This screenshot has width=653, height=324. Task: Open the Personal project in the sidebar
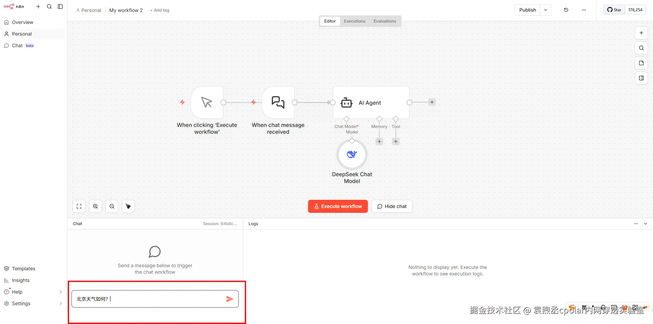coord(33,34)
